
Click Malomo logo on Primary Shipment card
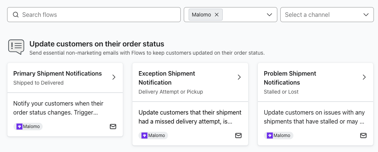[19, 127]
